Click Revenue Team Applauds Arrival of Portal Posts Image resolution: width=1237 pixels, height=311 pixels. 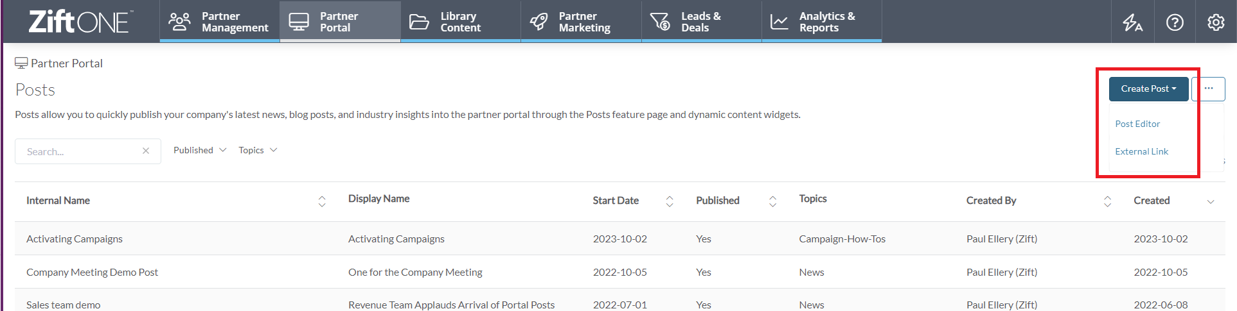pos(451,305)
